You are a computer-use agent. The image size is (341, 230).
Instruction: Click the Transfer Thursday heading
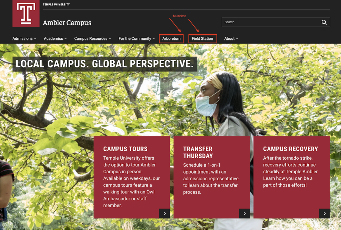tap(198, 152)
